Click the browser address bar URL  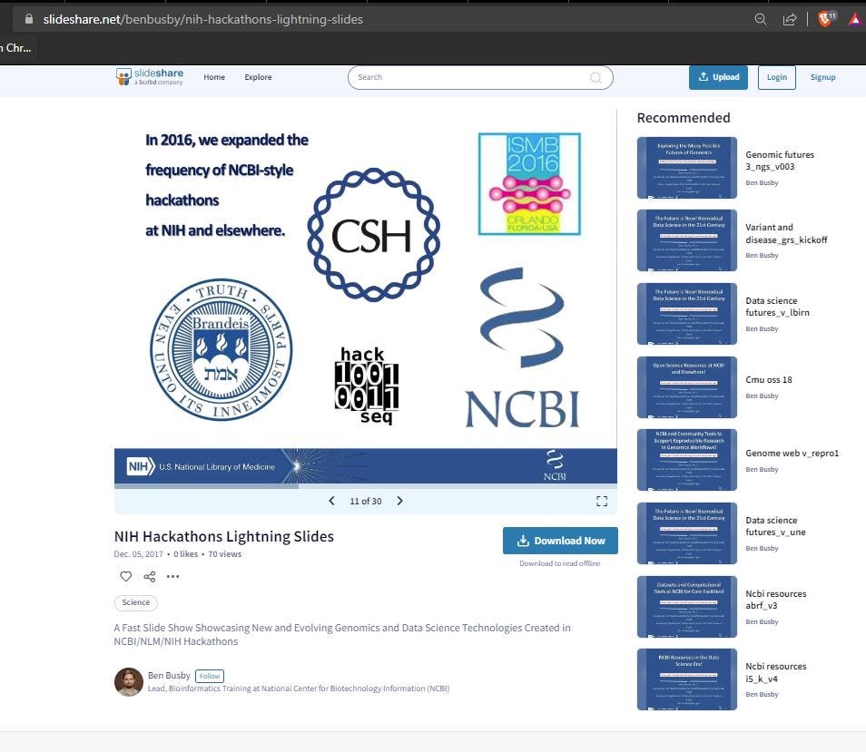(x=202, y=19)
